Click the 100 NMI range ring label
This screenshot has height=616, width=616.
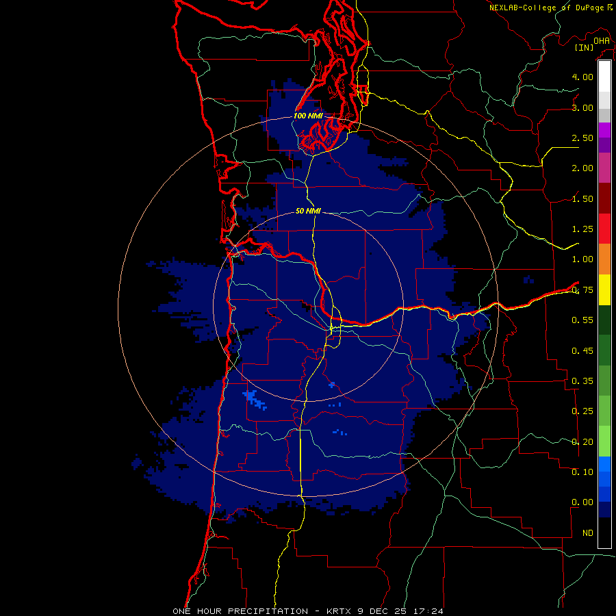pyautogui.click(x=308, y=116)
